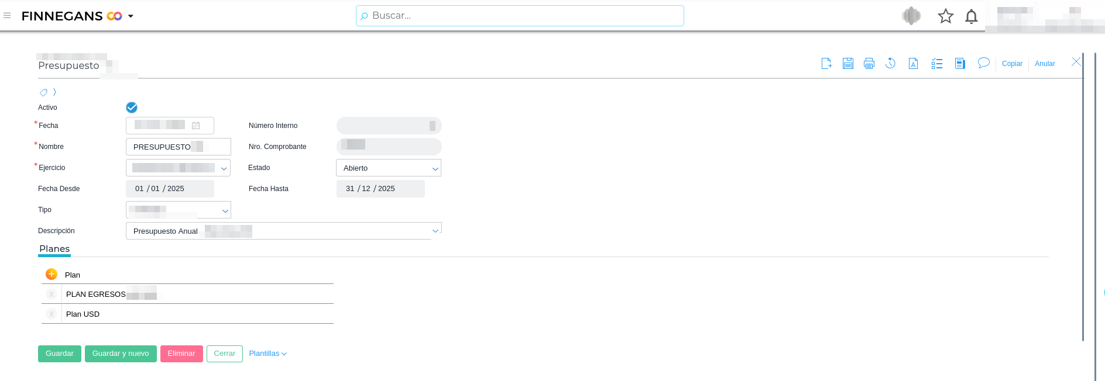This screenshot has width=1105, height=381.
Task: Open the hamburger main menu
Action: [x=7, y=16]
